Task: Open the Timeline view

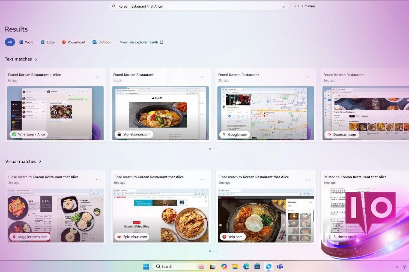Action: (305, 6)
